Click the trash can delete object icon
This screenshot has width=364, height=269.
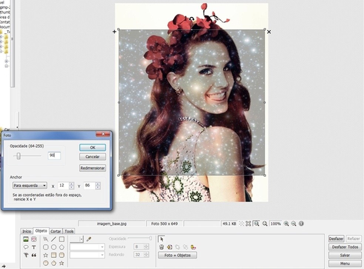[x=162, y=247]
